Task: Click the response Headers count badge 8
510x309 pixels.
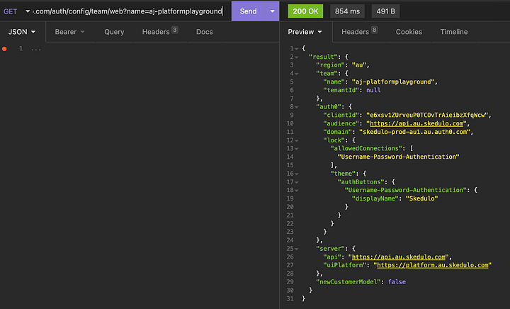Action: coord(375,30)
